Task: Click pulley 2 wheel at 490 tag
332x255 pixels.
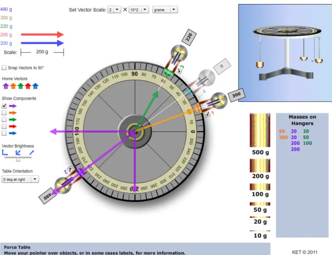Action: pyautogui.click(x=63, y=186)
